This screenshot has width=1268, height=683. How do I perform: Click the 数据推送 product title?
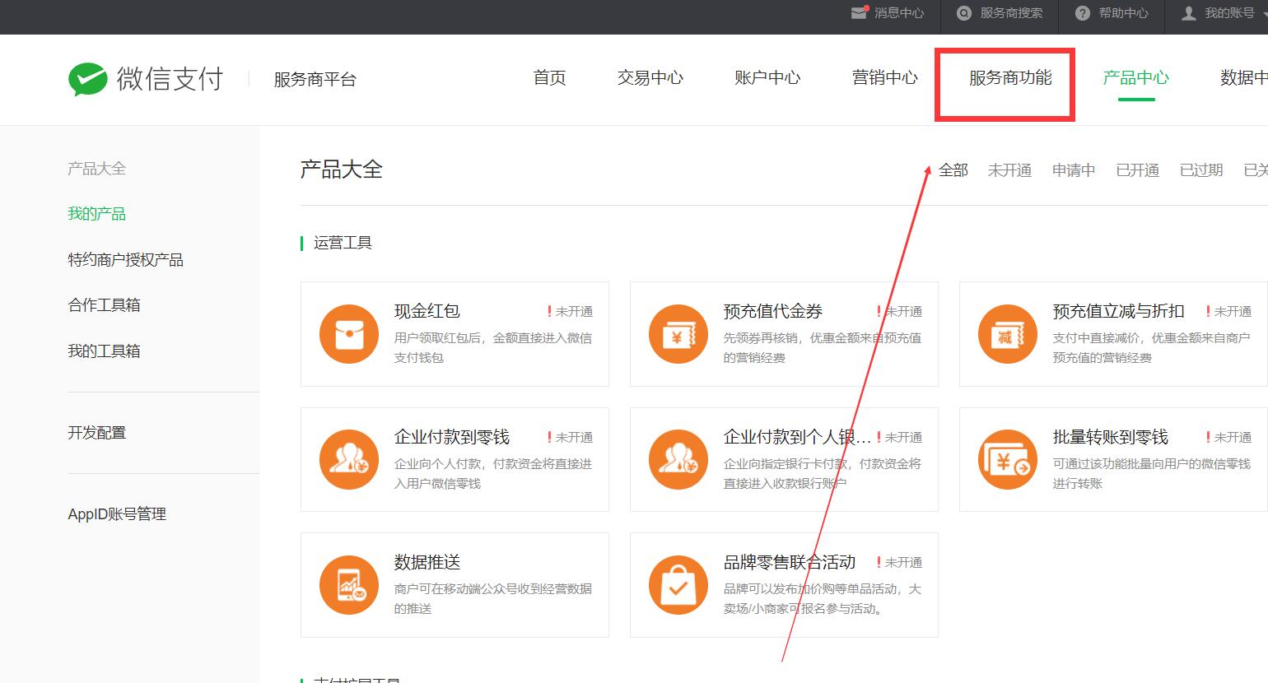click(x=427, y=562)
